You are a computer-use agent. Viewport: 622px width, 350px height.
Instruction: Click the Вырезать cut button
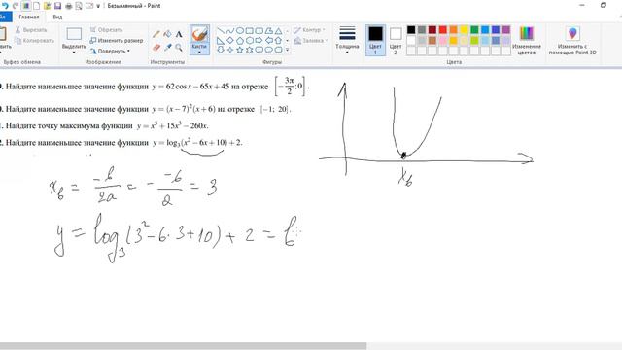coord(31,30)
